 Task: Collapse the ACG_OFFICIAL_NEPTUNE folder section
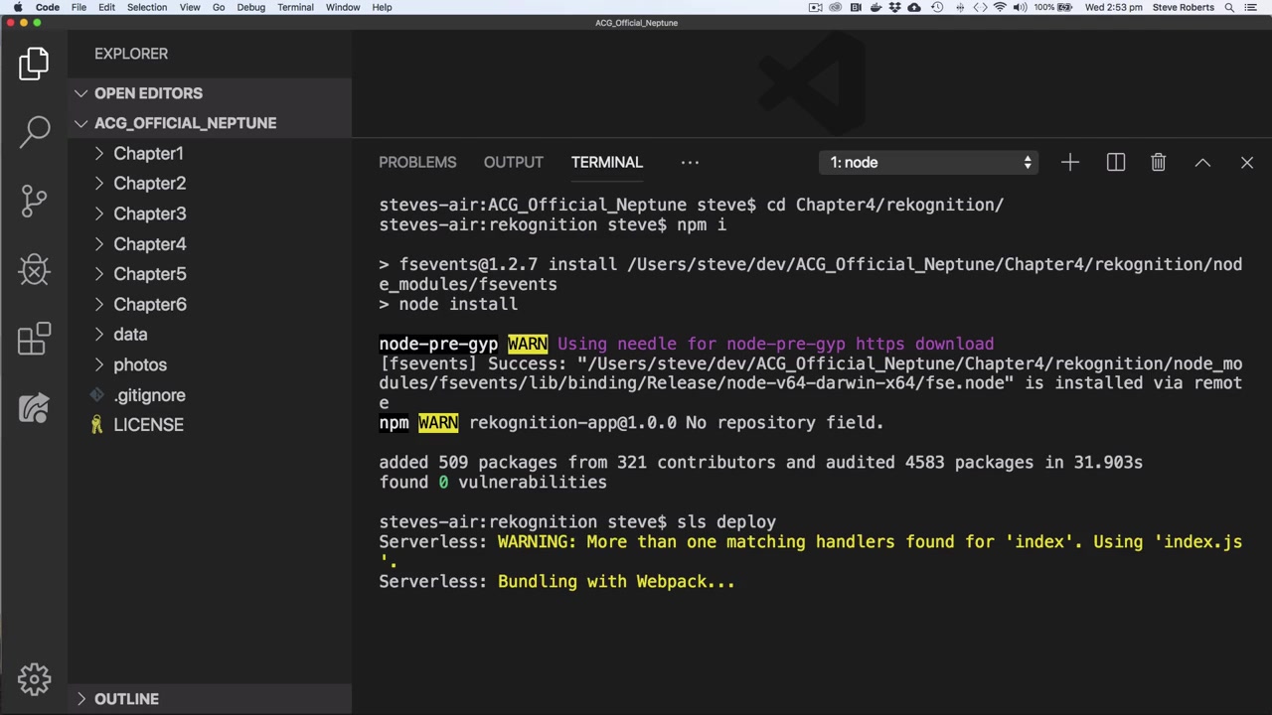coord(210,123)
